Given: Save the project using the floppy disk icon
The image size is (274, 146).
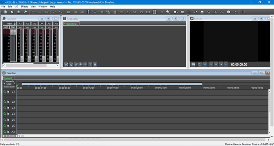Looking at the screenshot, I should click(x=18, y=12).
